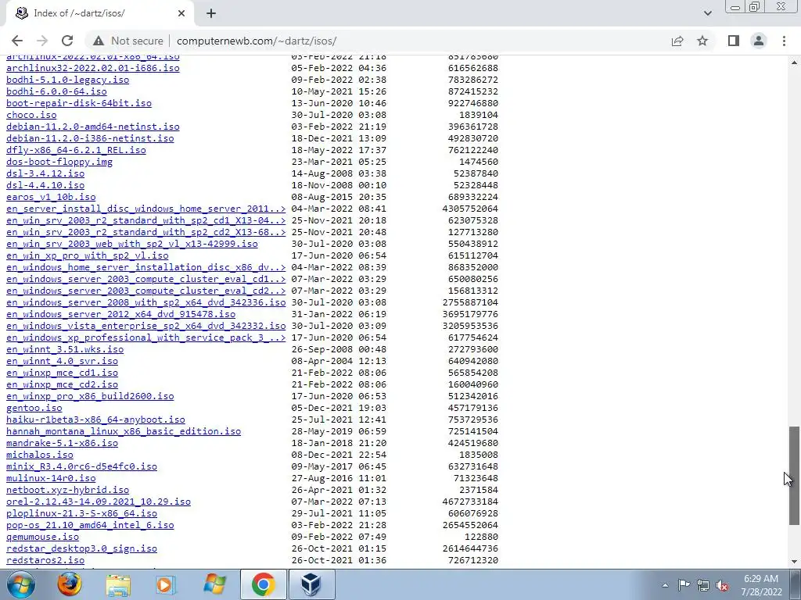Download gentoo.iso
The width and height of the screenshot is (801, 600).
point(34,408)
